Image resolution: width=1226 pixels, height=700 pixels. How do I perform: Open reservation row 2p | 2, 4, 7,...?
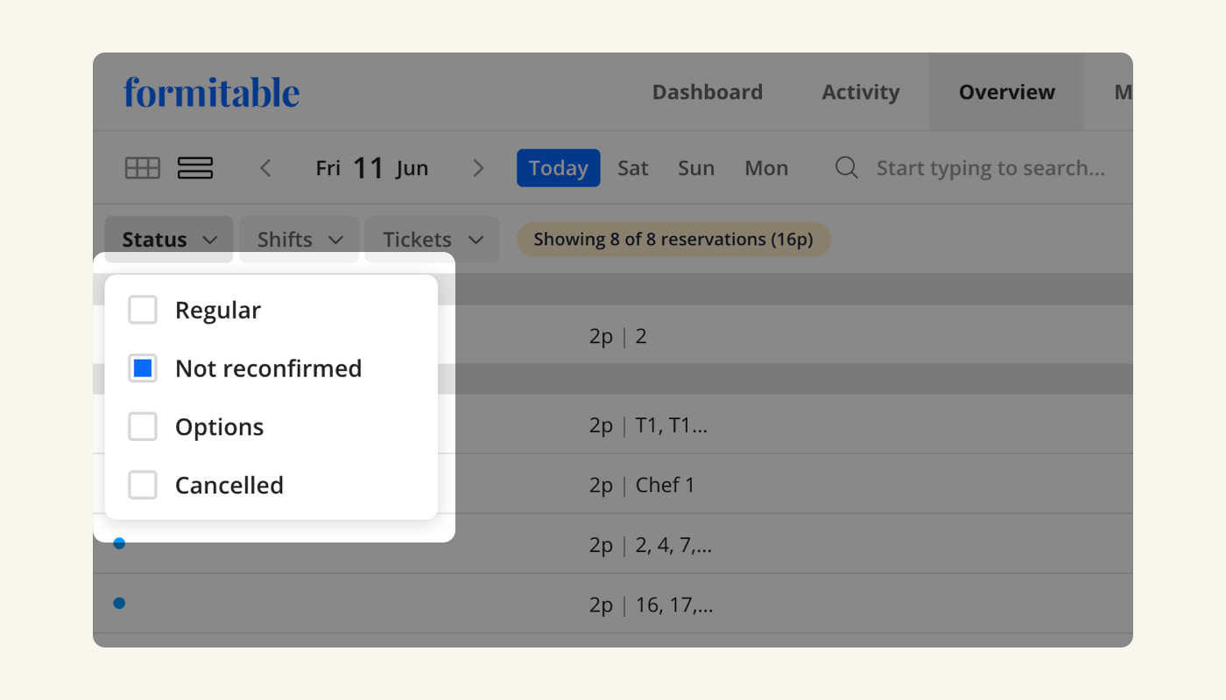[613, 545]
